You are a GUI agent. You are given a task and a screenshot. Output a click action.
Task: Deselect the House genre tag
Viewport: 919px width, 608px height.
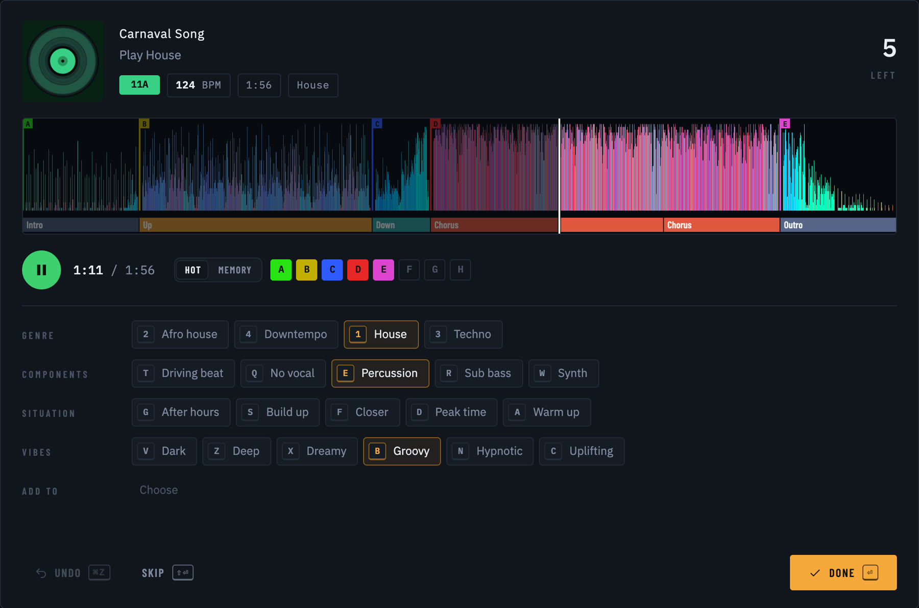click(x=381, y=334)
